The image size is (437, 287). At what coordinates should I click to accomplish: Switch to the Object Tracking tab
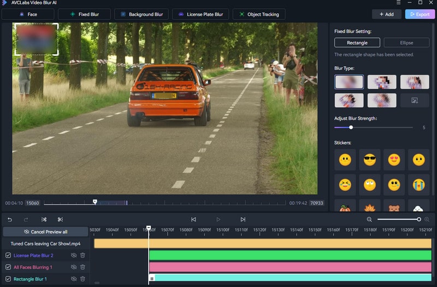tap(259, 14)
